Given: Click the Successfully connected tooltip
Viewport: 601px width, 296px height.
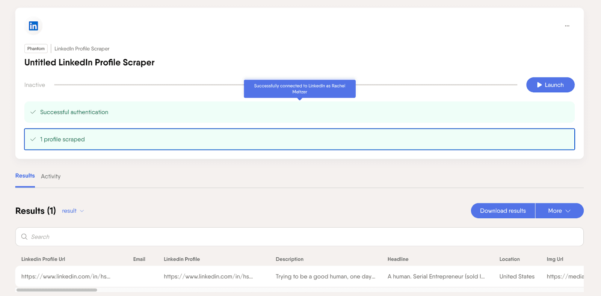Looking at the screenshot, I should pyautogui.click(x=300, y=89).
